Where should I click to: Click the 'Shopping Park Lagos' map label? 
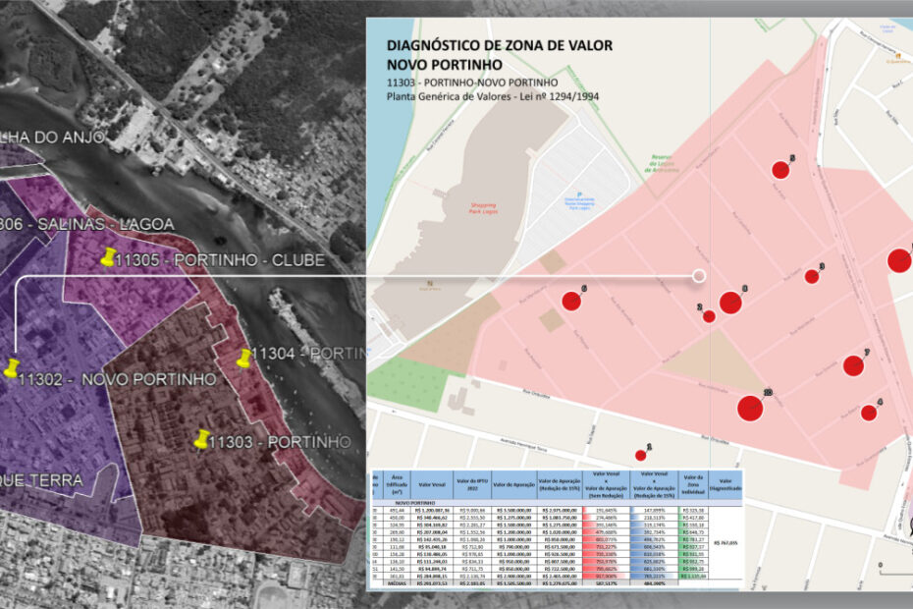click(476, 208)
